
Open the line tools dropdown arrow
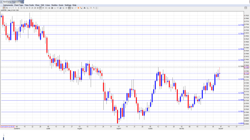pyautogui.click(x=72, y=8)
